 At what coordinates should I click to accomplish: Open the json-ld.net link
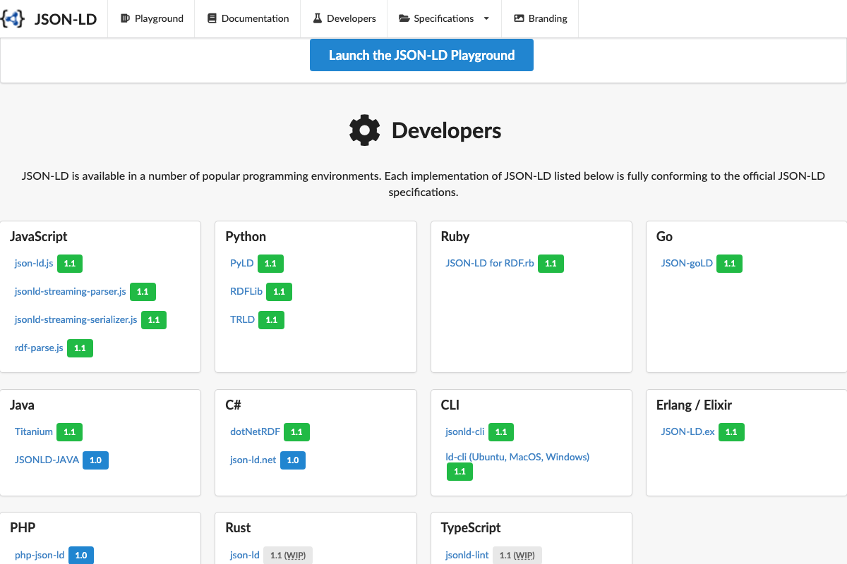253,460
